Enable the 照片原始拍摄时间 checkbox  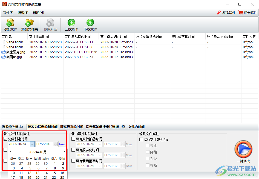click(73, 139)
